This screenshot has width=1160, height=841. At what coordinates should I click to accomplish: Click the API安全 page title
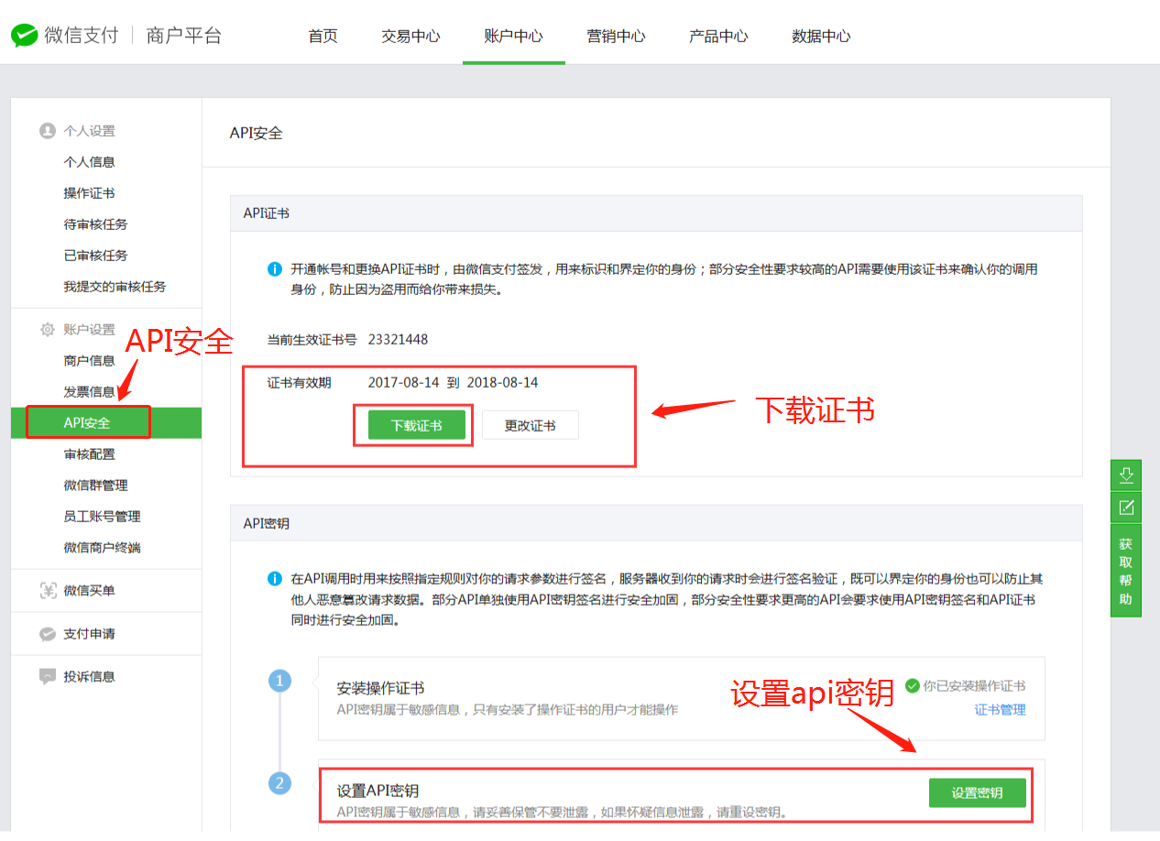(x=256, y=133)
